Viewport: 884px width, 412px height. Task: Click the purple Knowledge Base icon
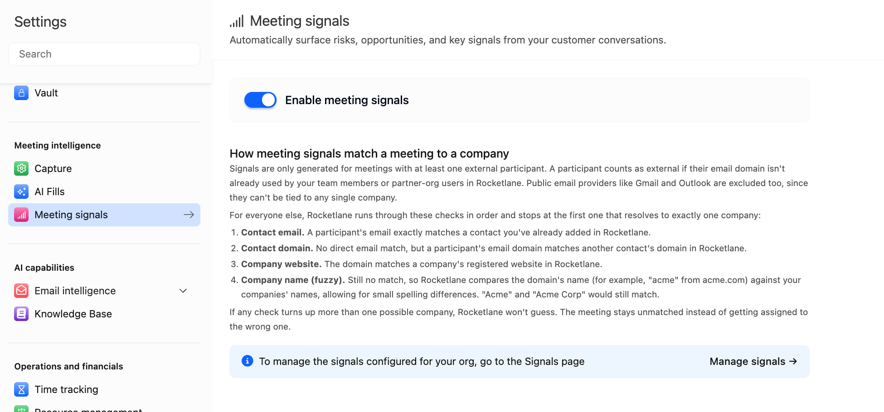tap(21, 314)
